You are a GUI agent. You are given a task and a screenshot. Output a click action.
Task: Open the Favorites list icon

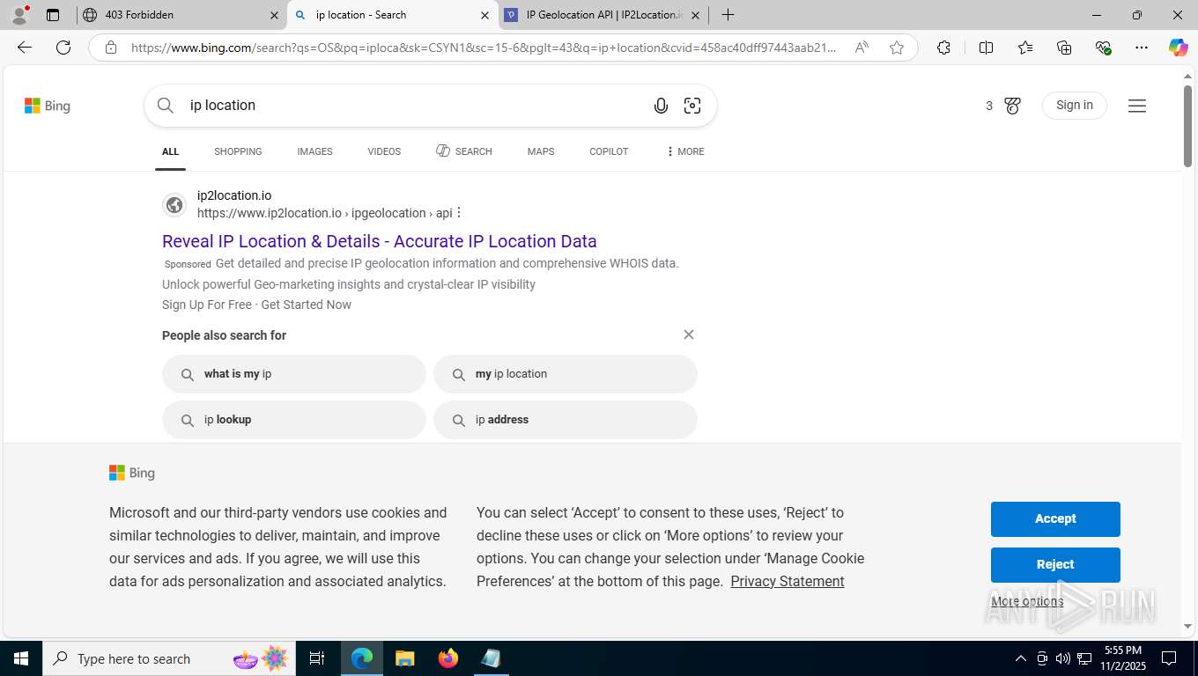click(x=1025, y=48)
